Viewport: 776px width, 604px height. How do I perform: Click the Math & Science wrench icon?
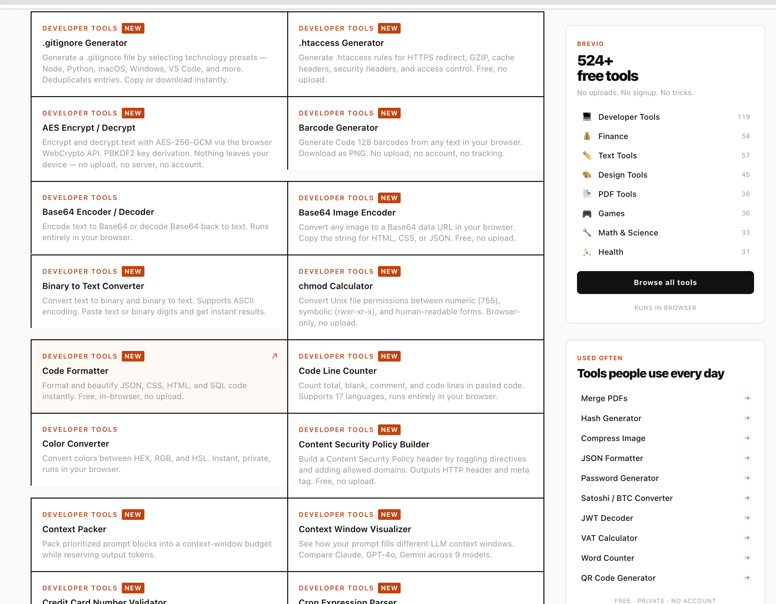click(587, 232)
